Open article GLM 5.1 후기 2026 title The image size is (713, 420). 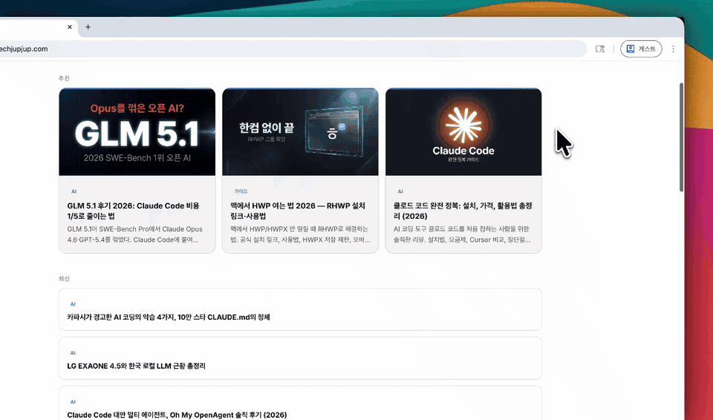(133, 211)
